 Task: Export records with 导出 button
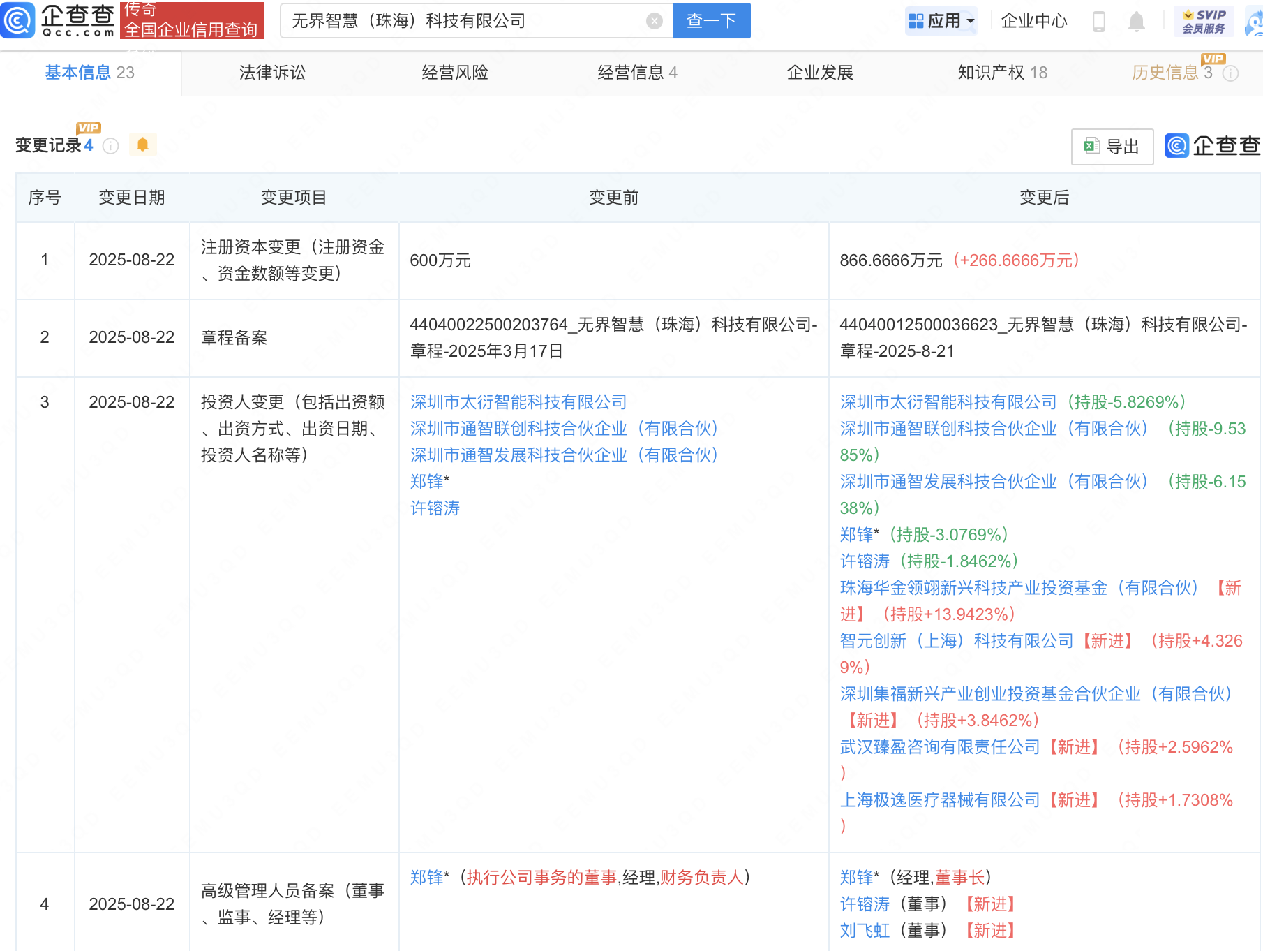tap(1112, 147)
